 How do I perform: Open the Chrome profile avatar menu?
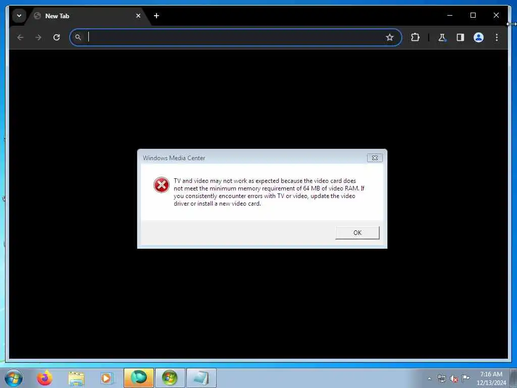479,37
